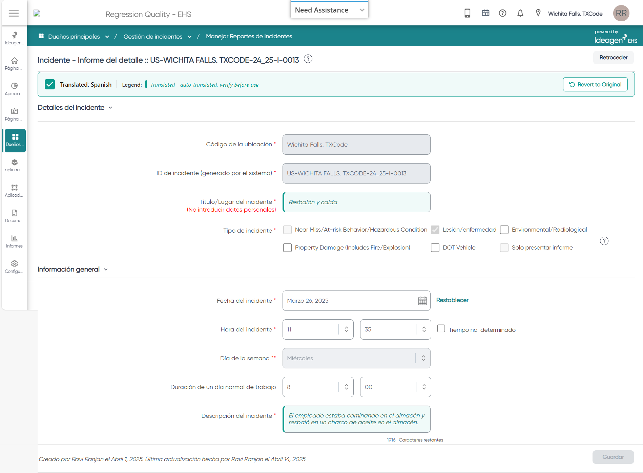This screenshot has height=473, width=643.
Task: Click the Retroceder button
Action: [x=613, y=57]
